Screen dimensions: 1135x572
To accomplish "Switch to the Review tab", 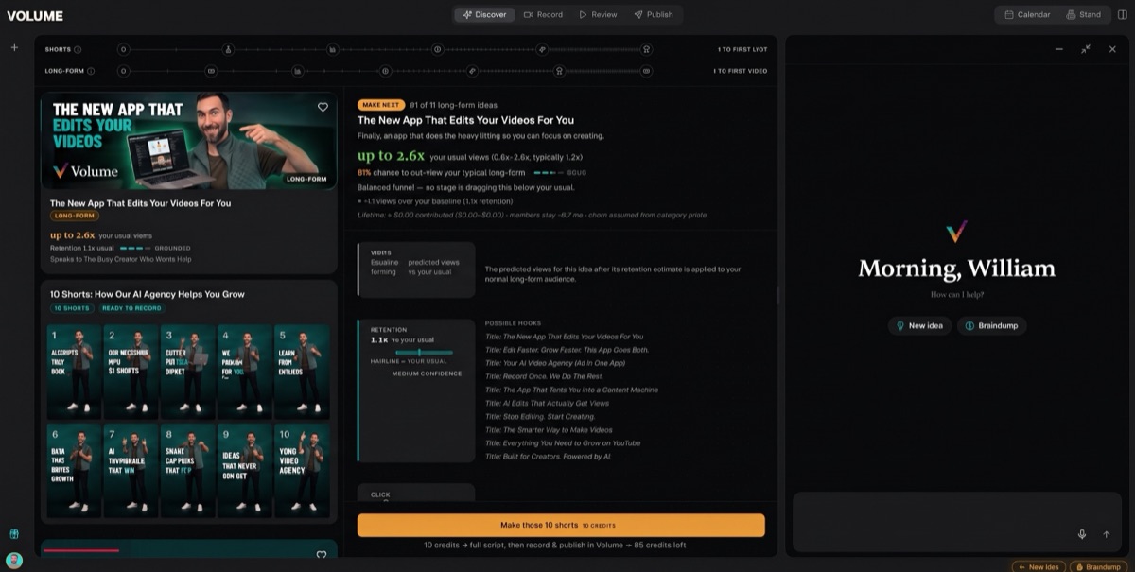I will (598, 14).
